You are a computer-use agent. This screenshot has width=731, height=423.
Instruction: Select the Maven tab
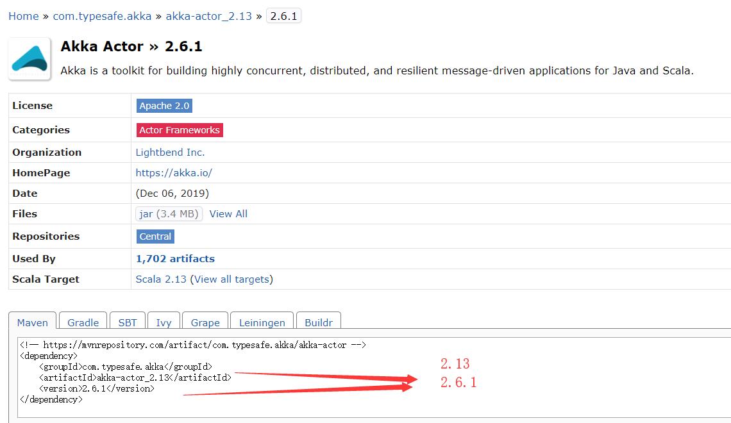coord(33,322)
